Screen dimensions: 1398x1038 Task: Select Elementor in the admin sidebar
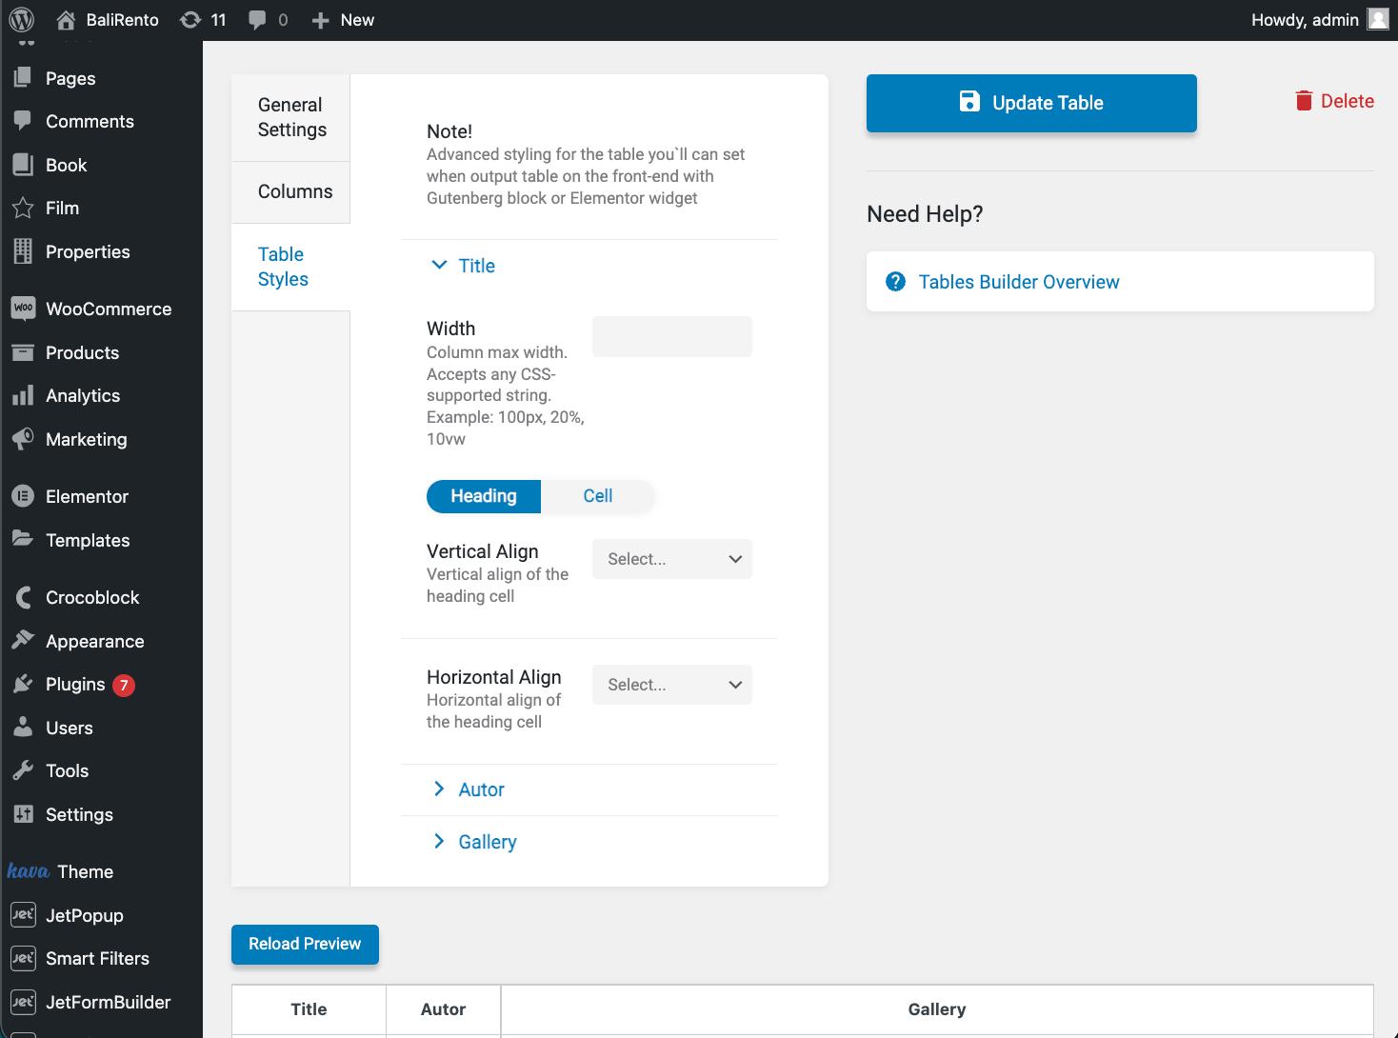[87, 496]
